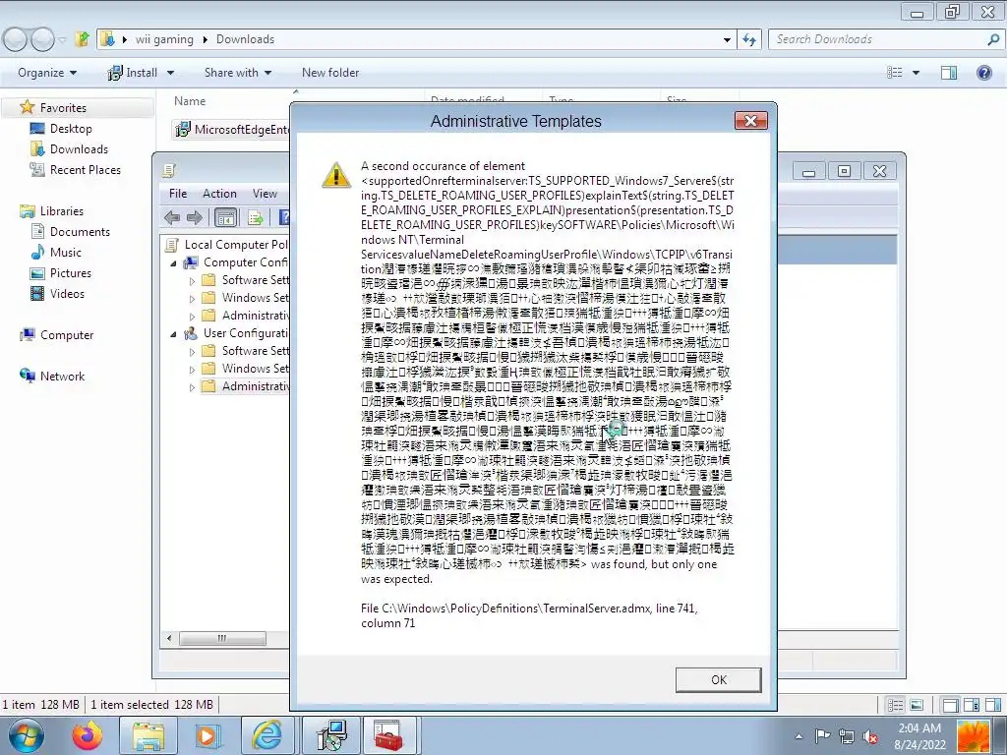Expand Software Settings under User Configuration
Viewport: 1007px width, 755px height.
pyautogui.click(x=192, y=352)
